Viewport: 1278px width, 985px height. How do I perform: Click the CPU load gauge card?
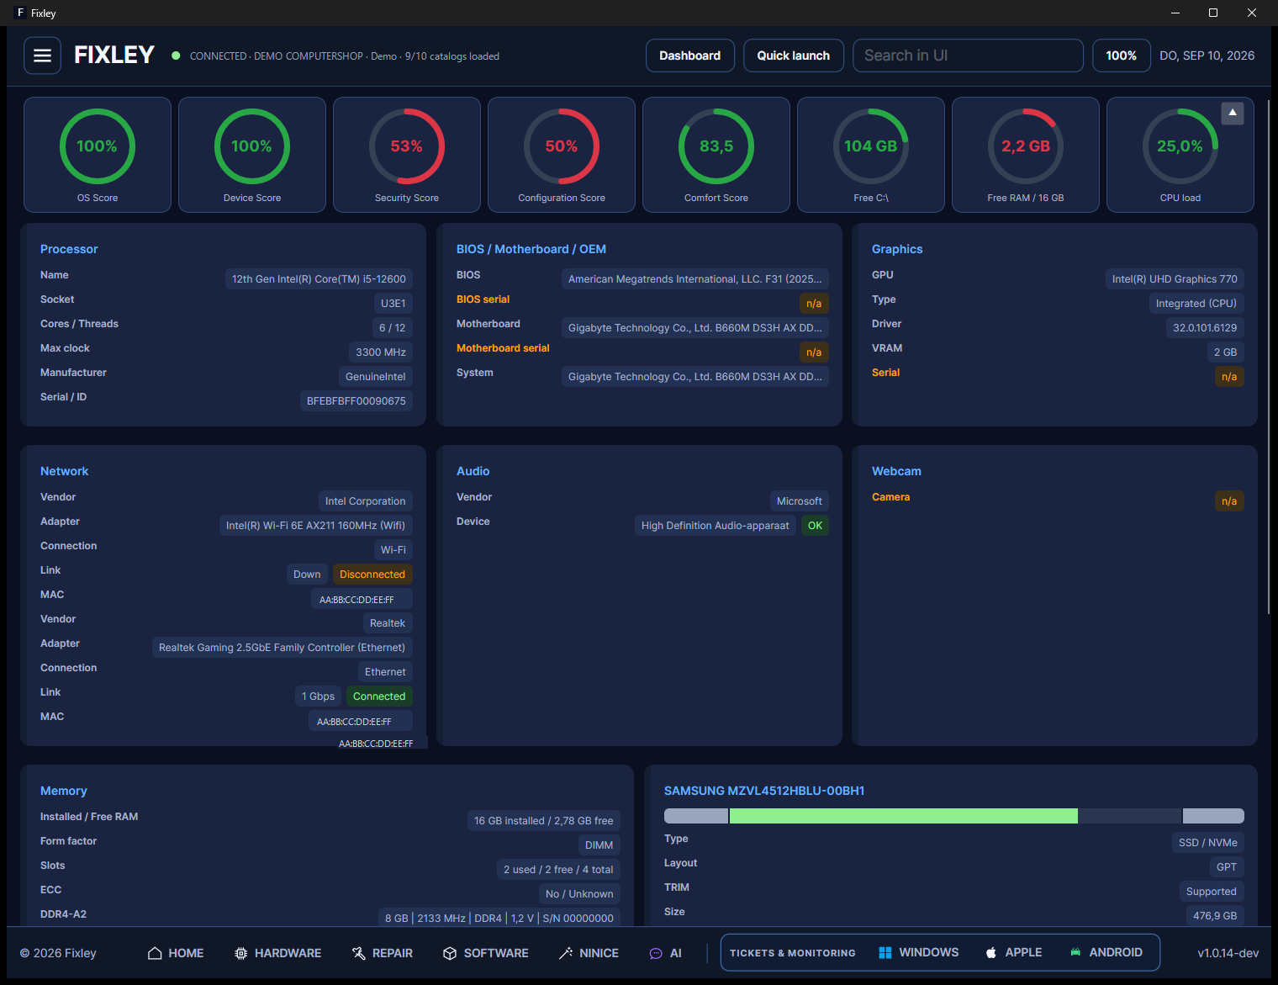coord(1180,155)
